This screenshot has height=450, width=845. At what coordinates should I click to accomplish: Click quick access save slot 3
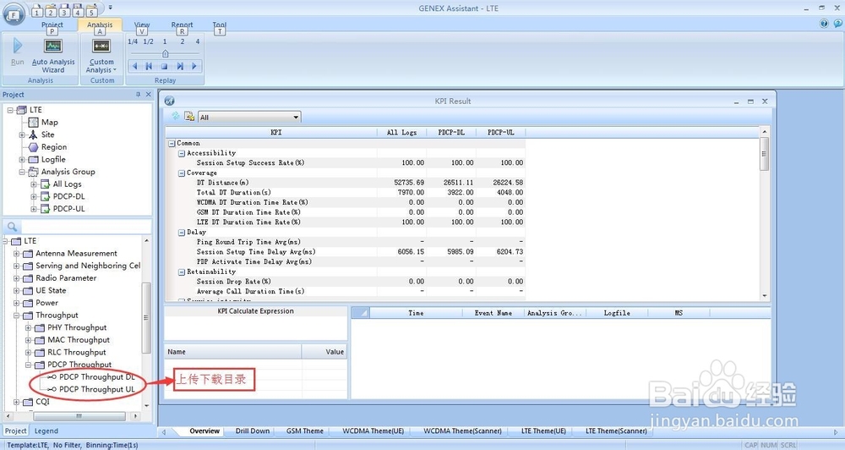point(64,11)
